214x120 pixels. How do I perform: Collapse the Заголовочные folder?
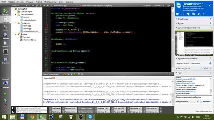16,14
